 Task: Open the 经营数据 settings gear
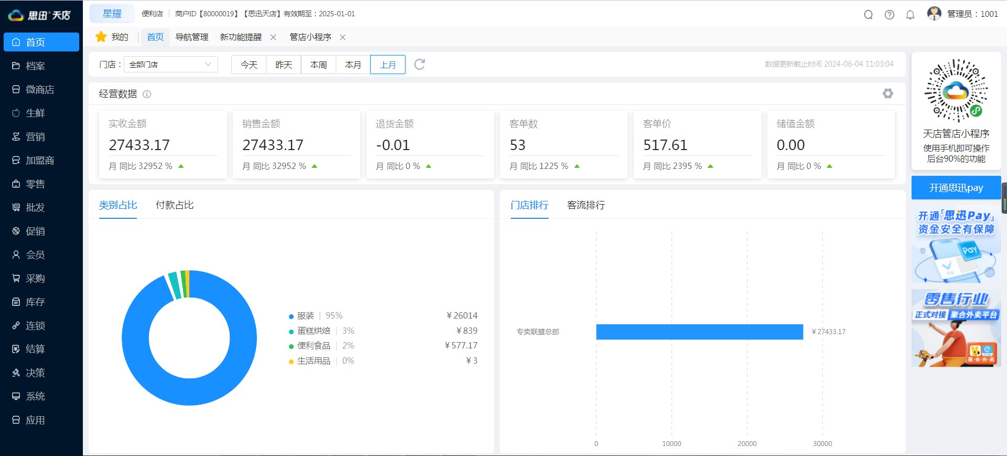click(x=887, y=93)
